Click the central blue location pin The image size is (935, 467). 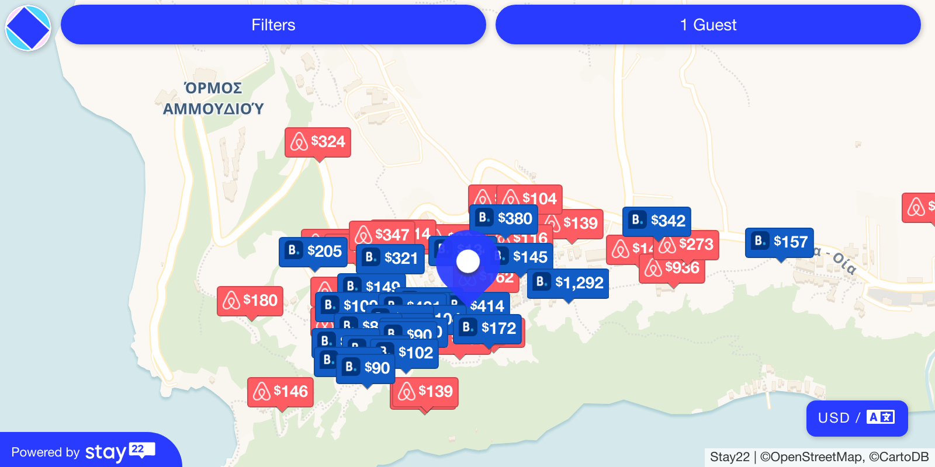point(467,262)
